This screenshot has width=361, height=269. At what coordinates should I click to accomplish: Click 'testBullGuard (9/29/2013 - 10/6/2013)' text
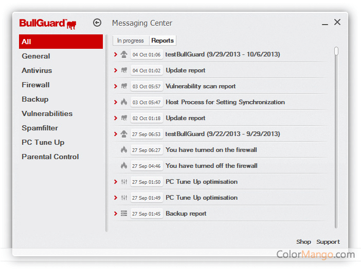(223, 54)
